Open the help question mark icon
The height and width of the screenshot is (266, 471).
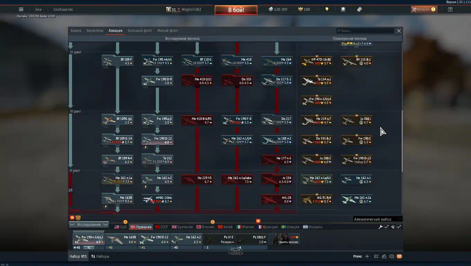[x=450, y=9]
